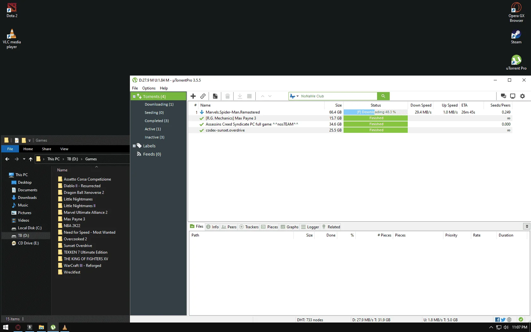
Task: Click the globe icon in uTorrent status bar
Action: pyautogui.click(x=509, y=320)
